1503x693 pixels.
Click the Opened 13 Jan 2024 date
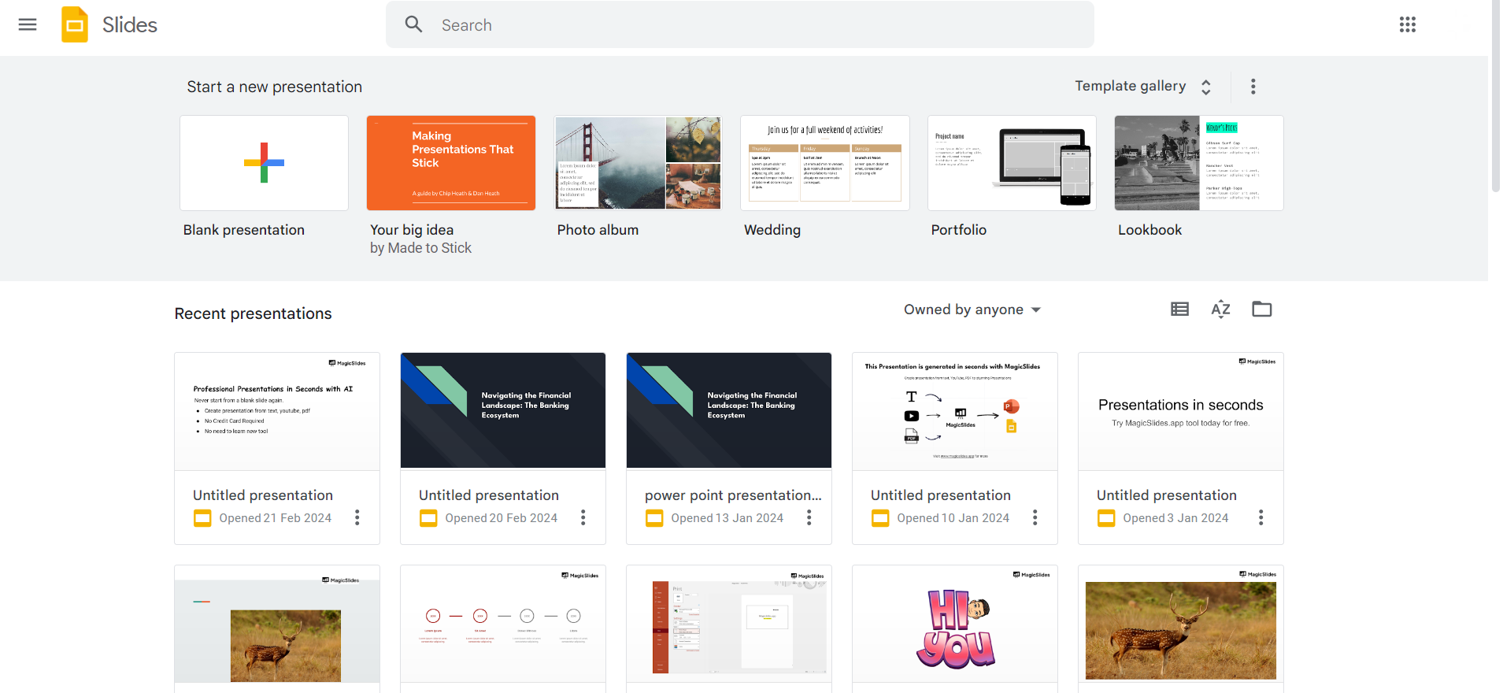point(727,518)
